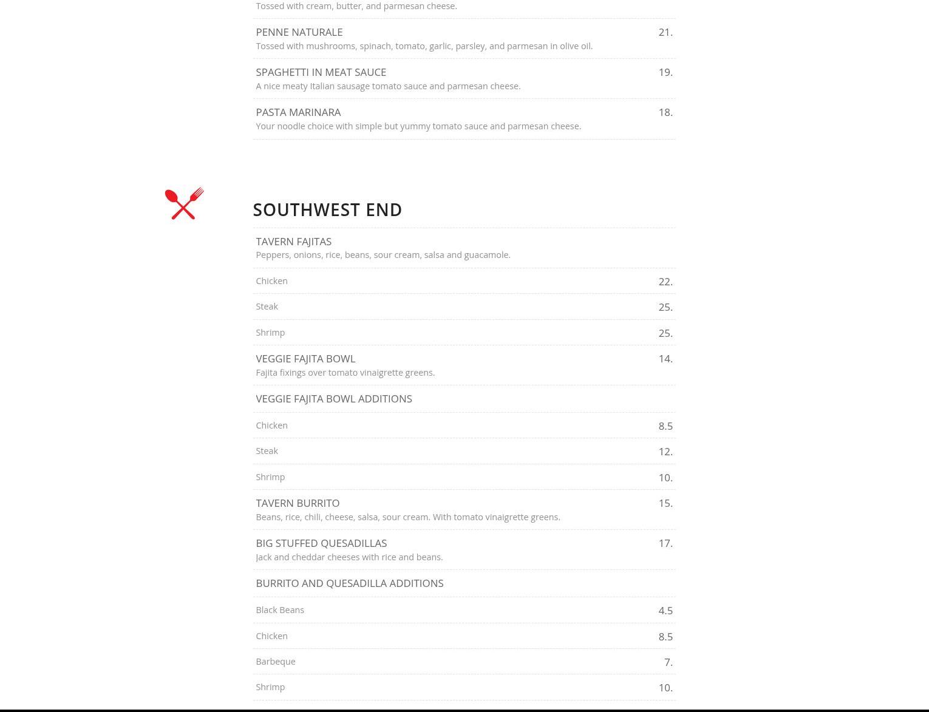Click the Tavern Fajitas description text
The height and width of the screenshot is (712, 929).
383,255
